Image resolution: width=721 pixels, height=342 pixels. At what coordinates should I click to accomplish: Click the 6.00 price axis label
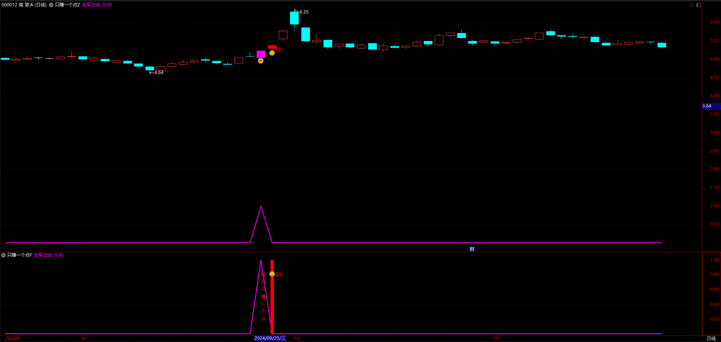(715, 23)
